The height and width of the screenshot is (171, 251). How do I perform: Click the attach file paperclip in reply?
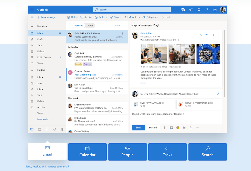coord(165,128)
